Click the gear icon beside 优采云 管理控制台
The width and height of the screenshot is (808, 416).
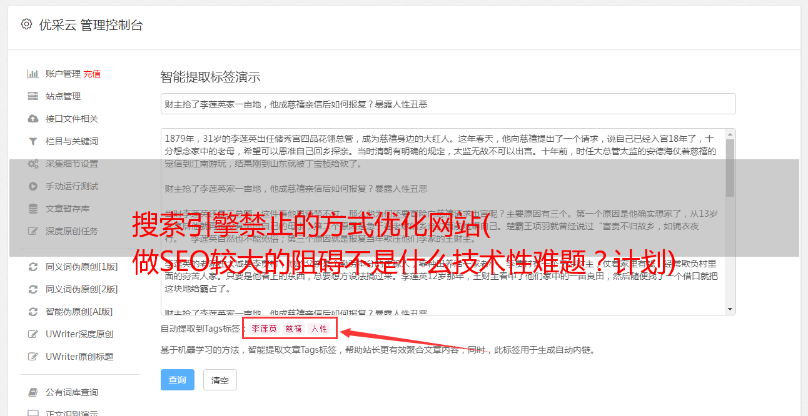tap(26, 24)
